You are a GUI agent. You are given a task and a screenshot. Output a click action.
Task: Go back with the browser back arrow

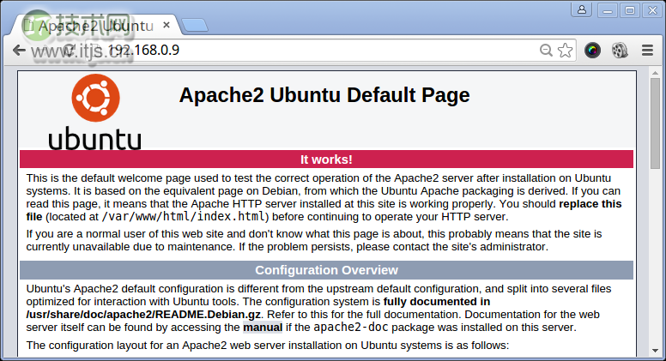coord(19,51)
